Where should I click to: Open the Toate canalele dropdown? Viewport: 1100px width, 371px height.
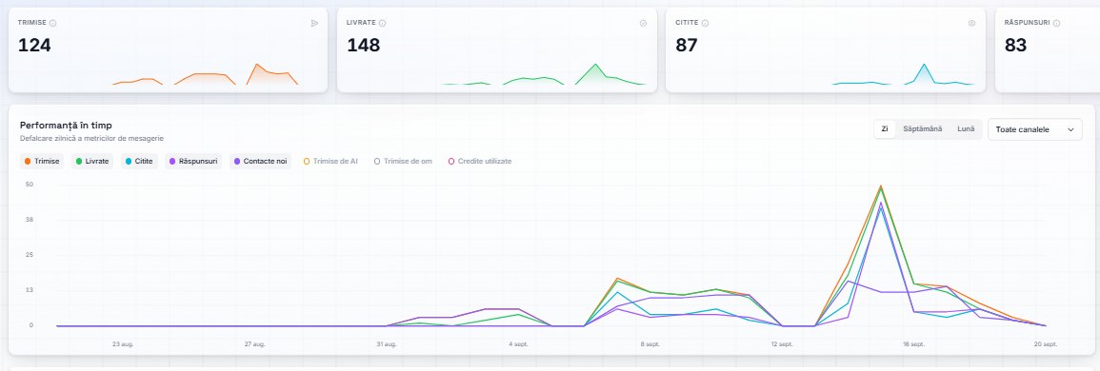pos(1034,129)
